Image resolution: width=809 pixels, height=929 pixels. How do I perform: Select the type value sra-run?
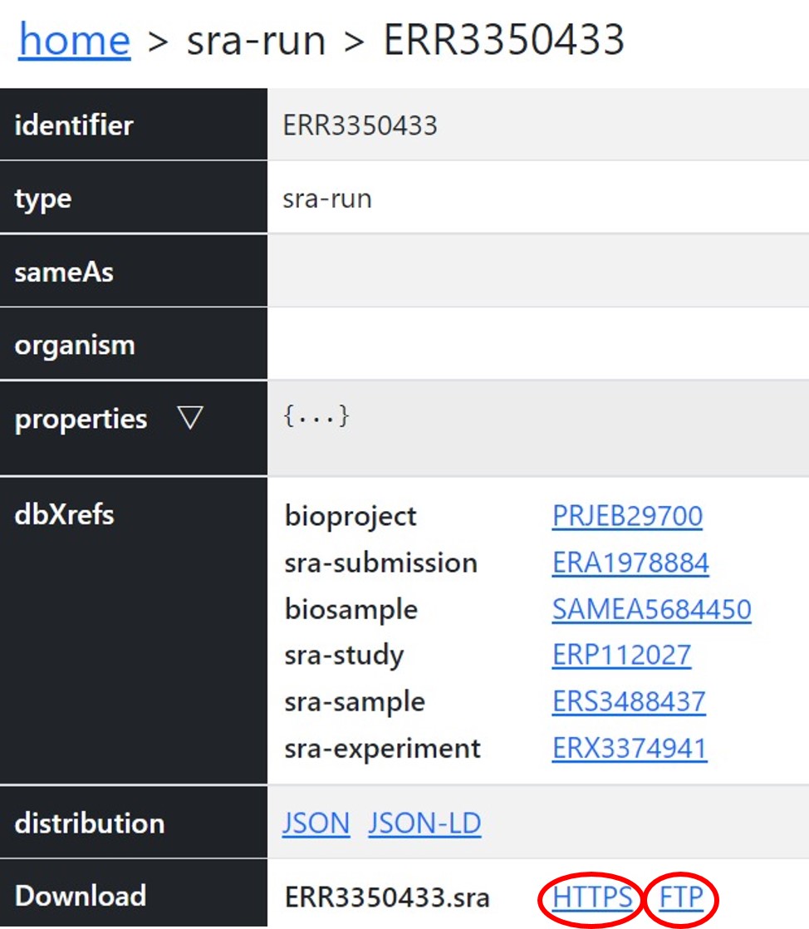327,199
